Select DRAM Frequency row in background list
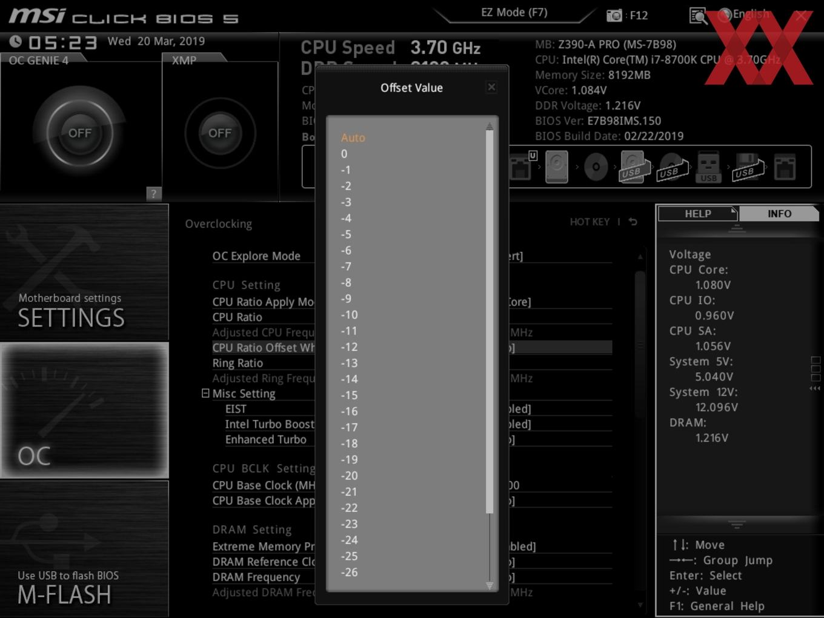 tap(256, 577)
